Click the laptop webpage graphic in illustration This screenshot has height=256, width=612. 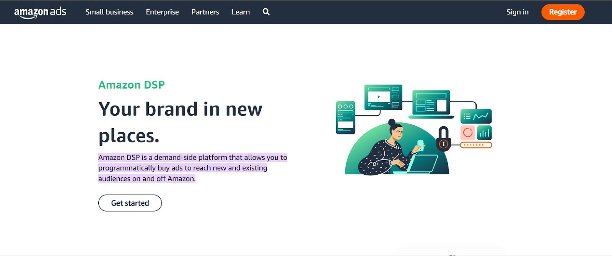pyautogui.click(x=431, y=104)
